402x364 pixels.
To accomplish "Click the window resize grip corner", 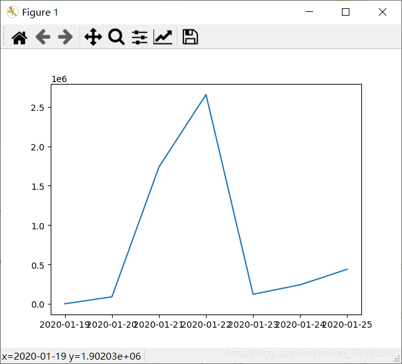I will (396, 358).
